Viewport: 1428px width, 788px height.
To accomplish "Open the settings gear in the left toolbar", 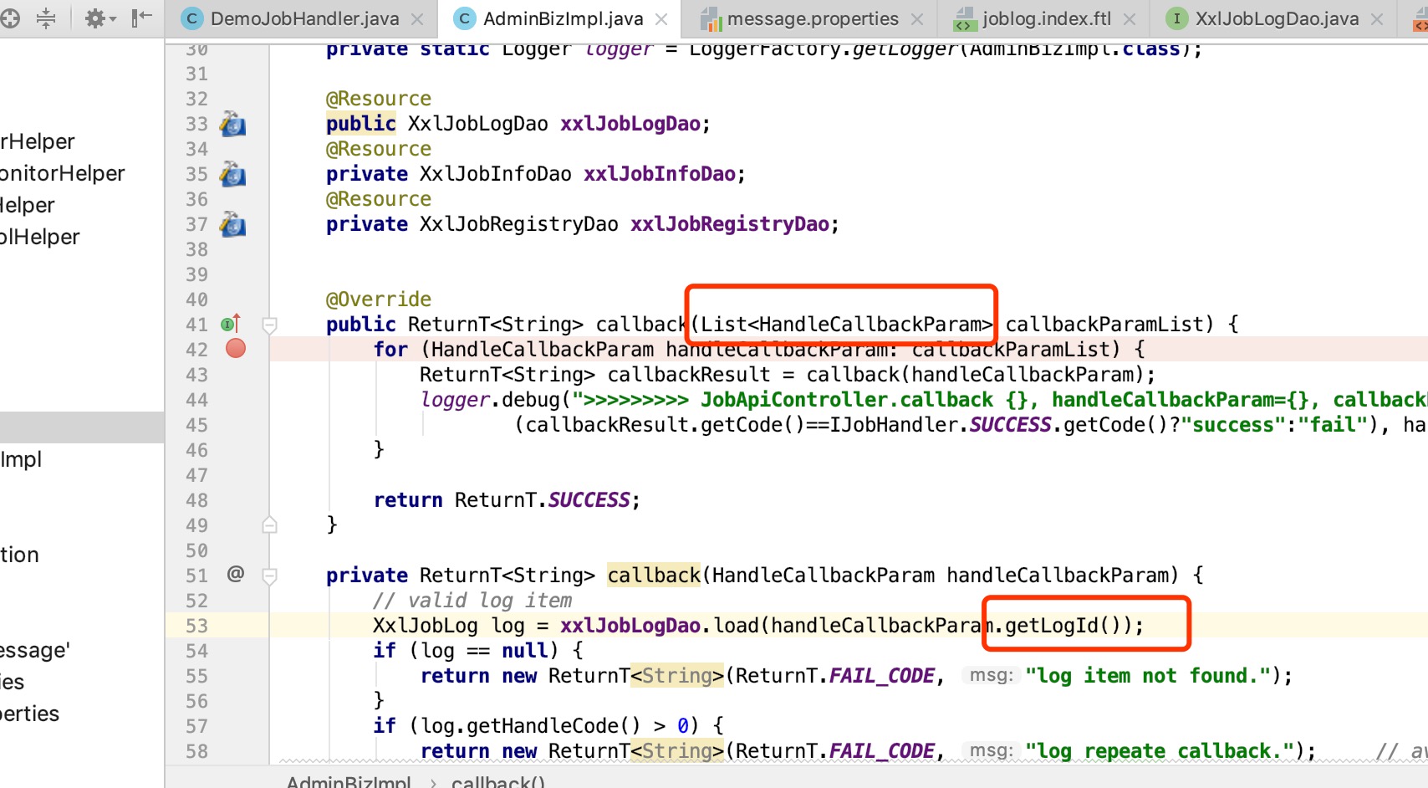I will [95, 18].
